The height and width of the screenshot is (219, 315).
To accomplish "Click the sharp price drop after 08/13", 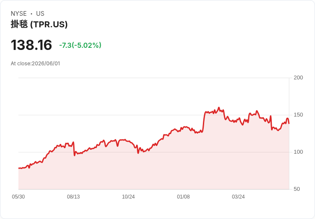I will (74, 149).
